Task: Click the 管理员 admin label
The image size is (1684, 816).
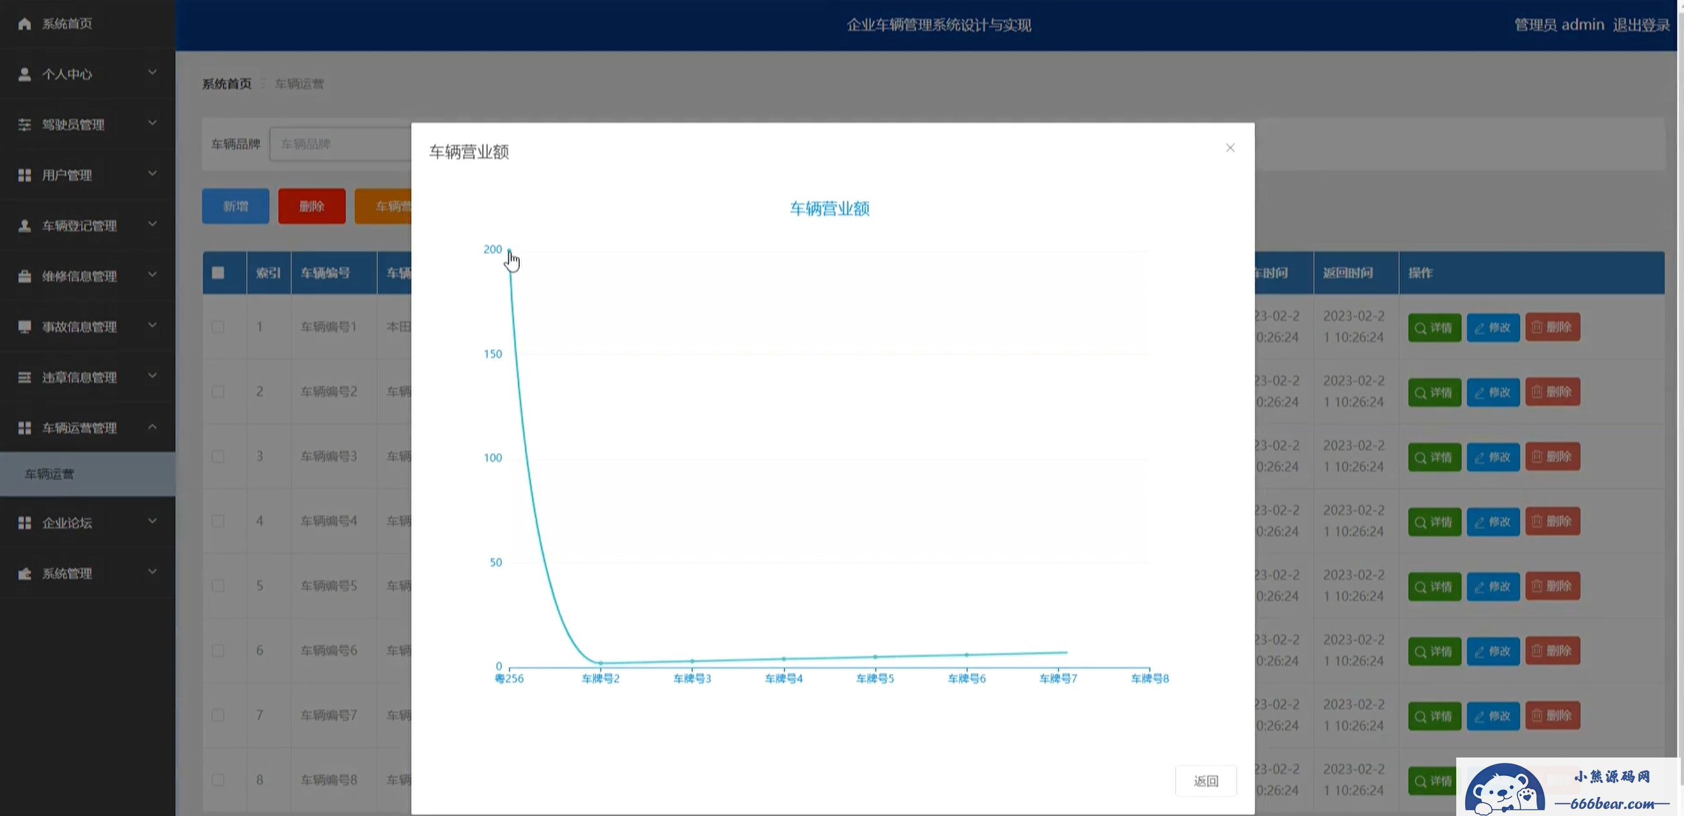Action: (x=1559, y=25)
